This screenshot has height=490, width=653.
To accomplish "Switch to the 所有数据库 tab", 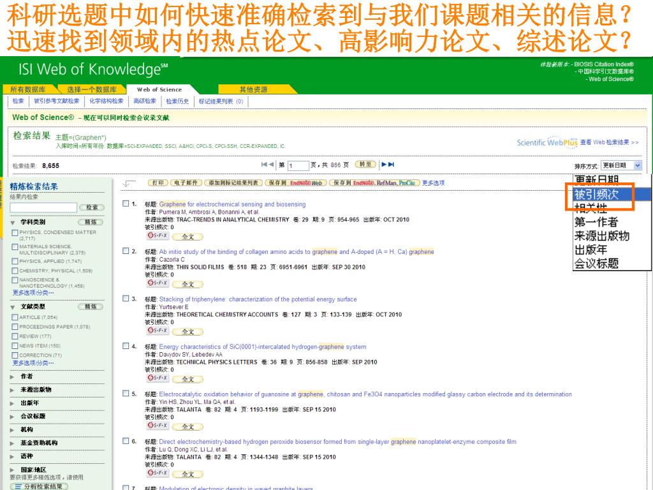I will coord(28,89).
